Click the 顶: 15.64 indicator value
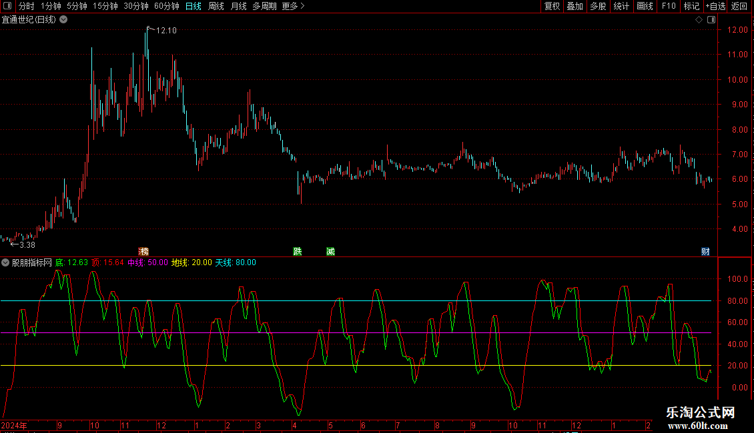The image size is (754, 433). (x=107, y=262)
